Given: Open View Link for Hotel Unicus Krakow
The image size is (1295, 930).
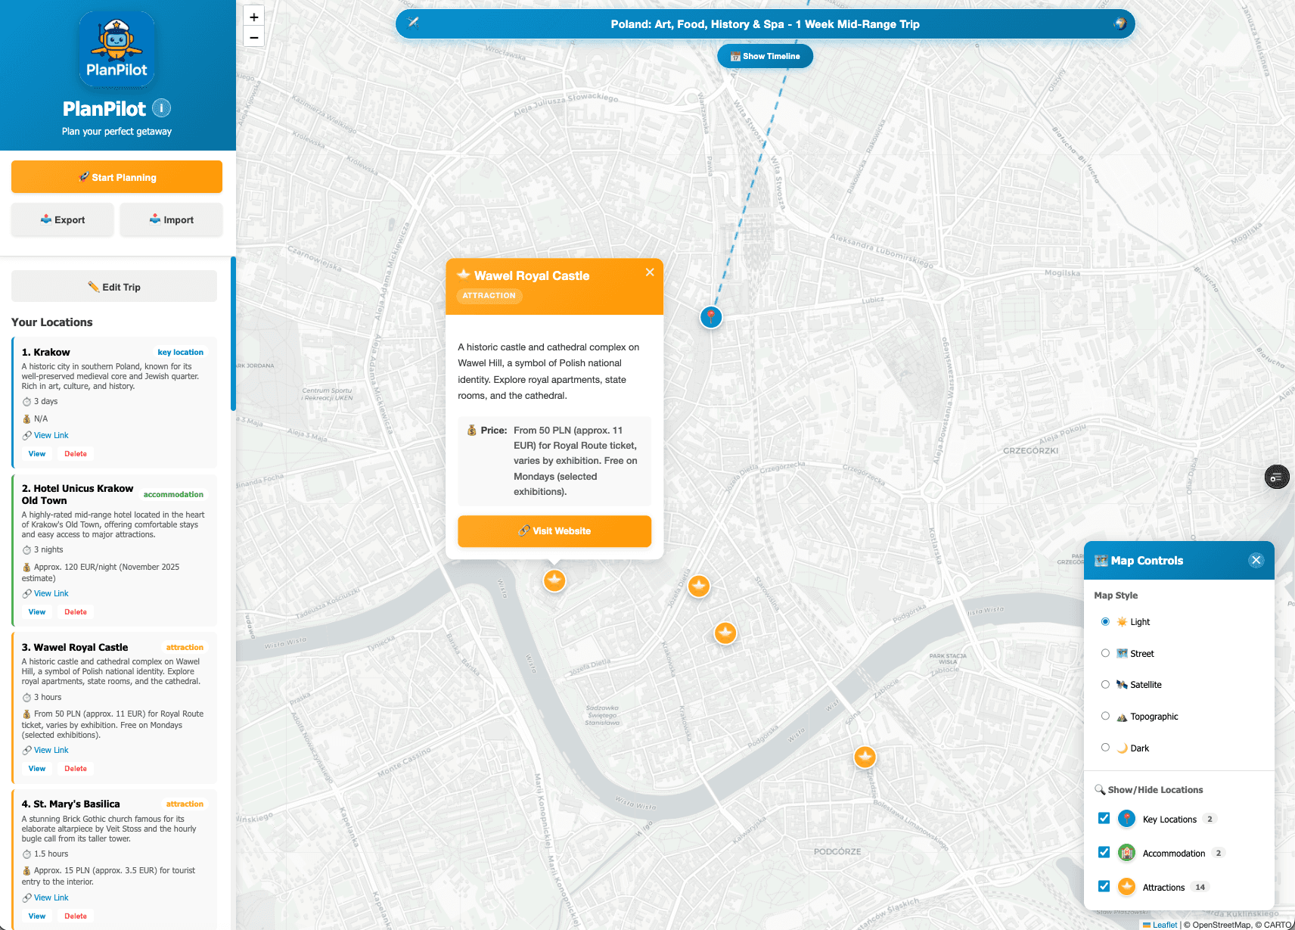Looking at the screenshot, I should click(51, 594).
